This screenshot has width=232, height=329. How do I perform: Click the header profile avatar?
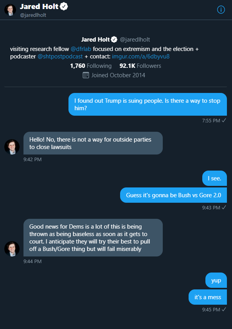(x=10, y=10)
